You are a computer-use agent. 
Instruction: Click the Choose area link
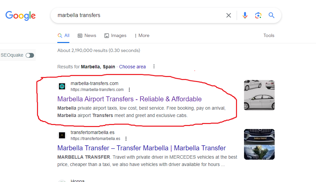pyautogui.click(x=132, y=67)
